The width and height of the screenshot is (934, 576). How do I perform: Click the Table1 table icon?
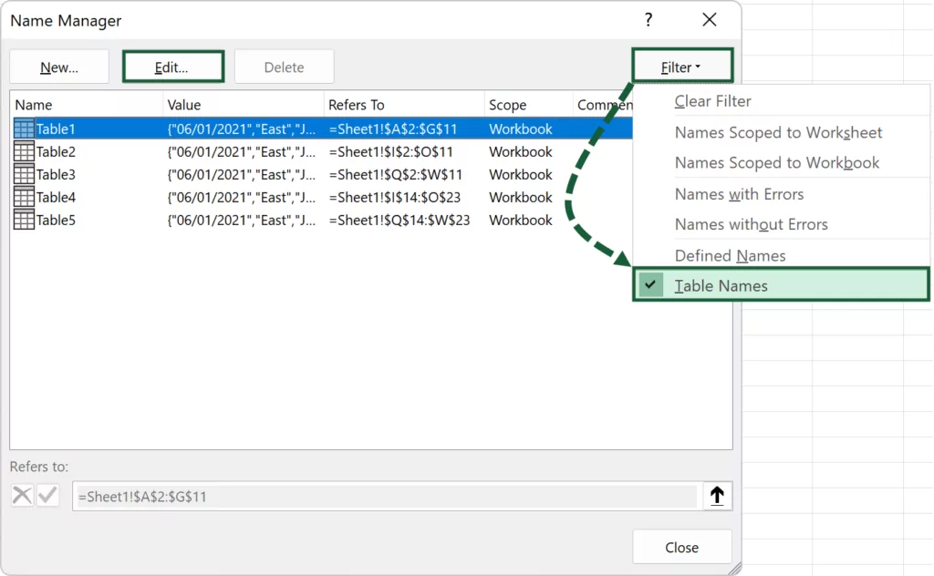[25, 129]
